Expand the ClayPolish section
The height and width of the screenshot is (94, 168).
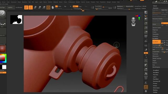(x=155, y=37)
